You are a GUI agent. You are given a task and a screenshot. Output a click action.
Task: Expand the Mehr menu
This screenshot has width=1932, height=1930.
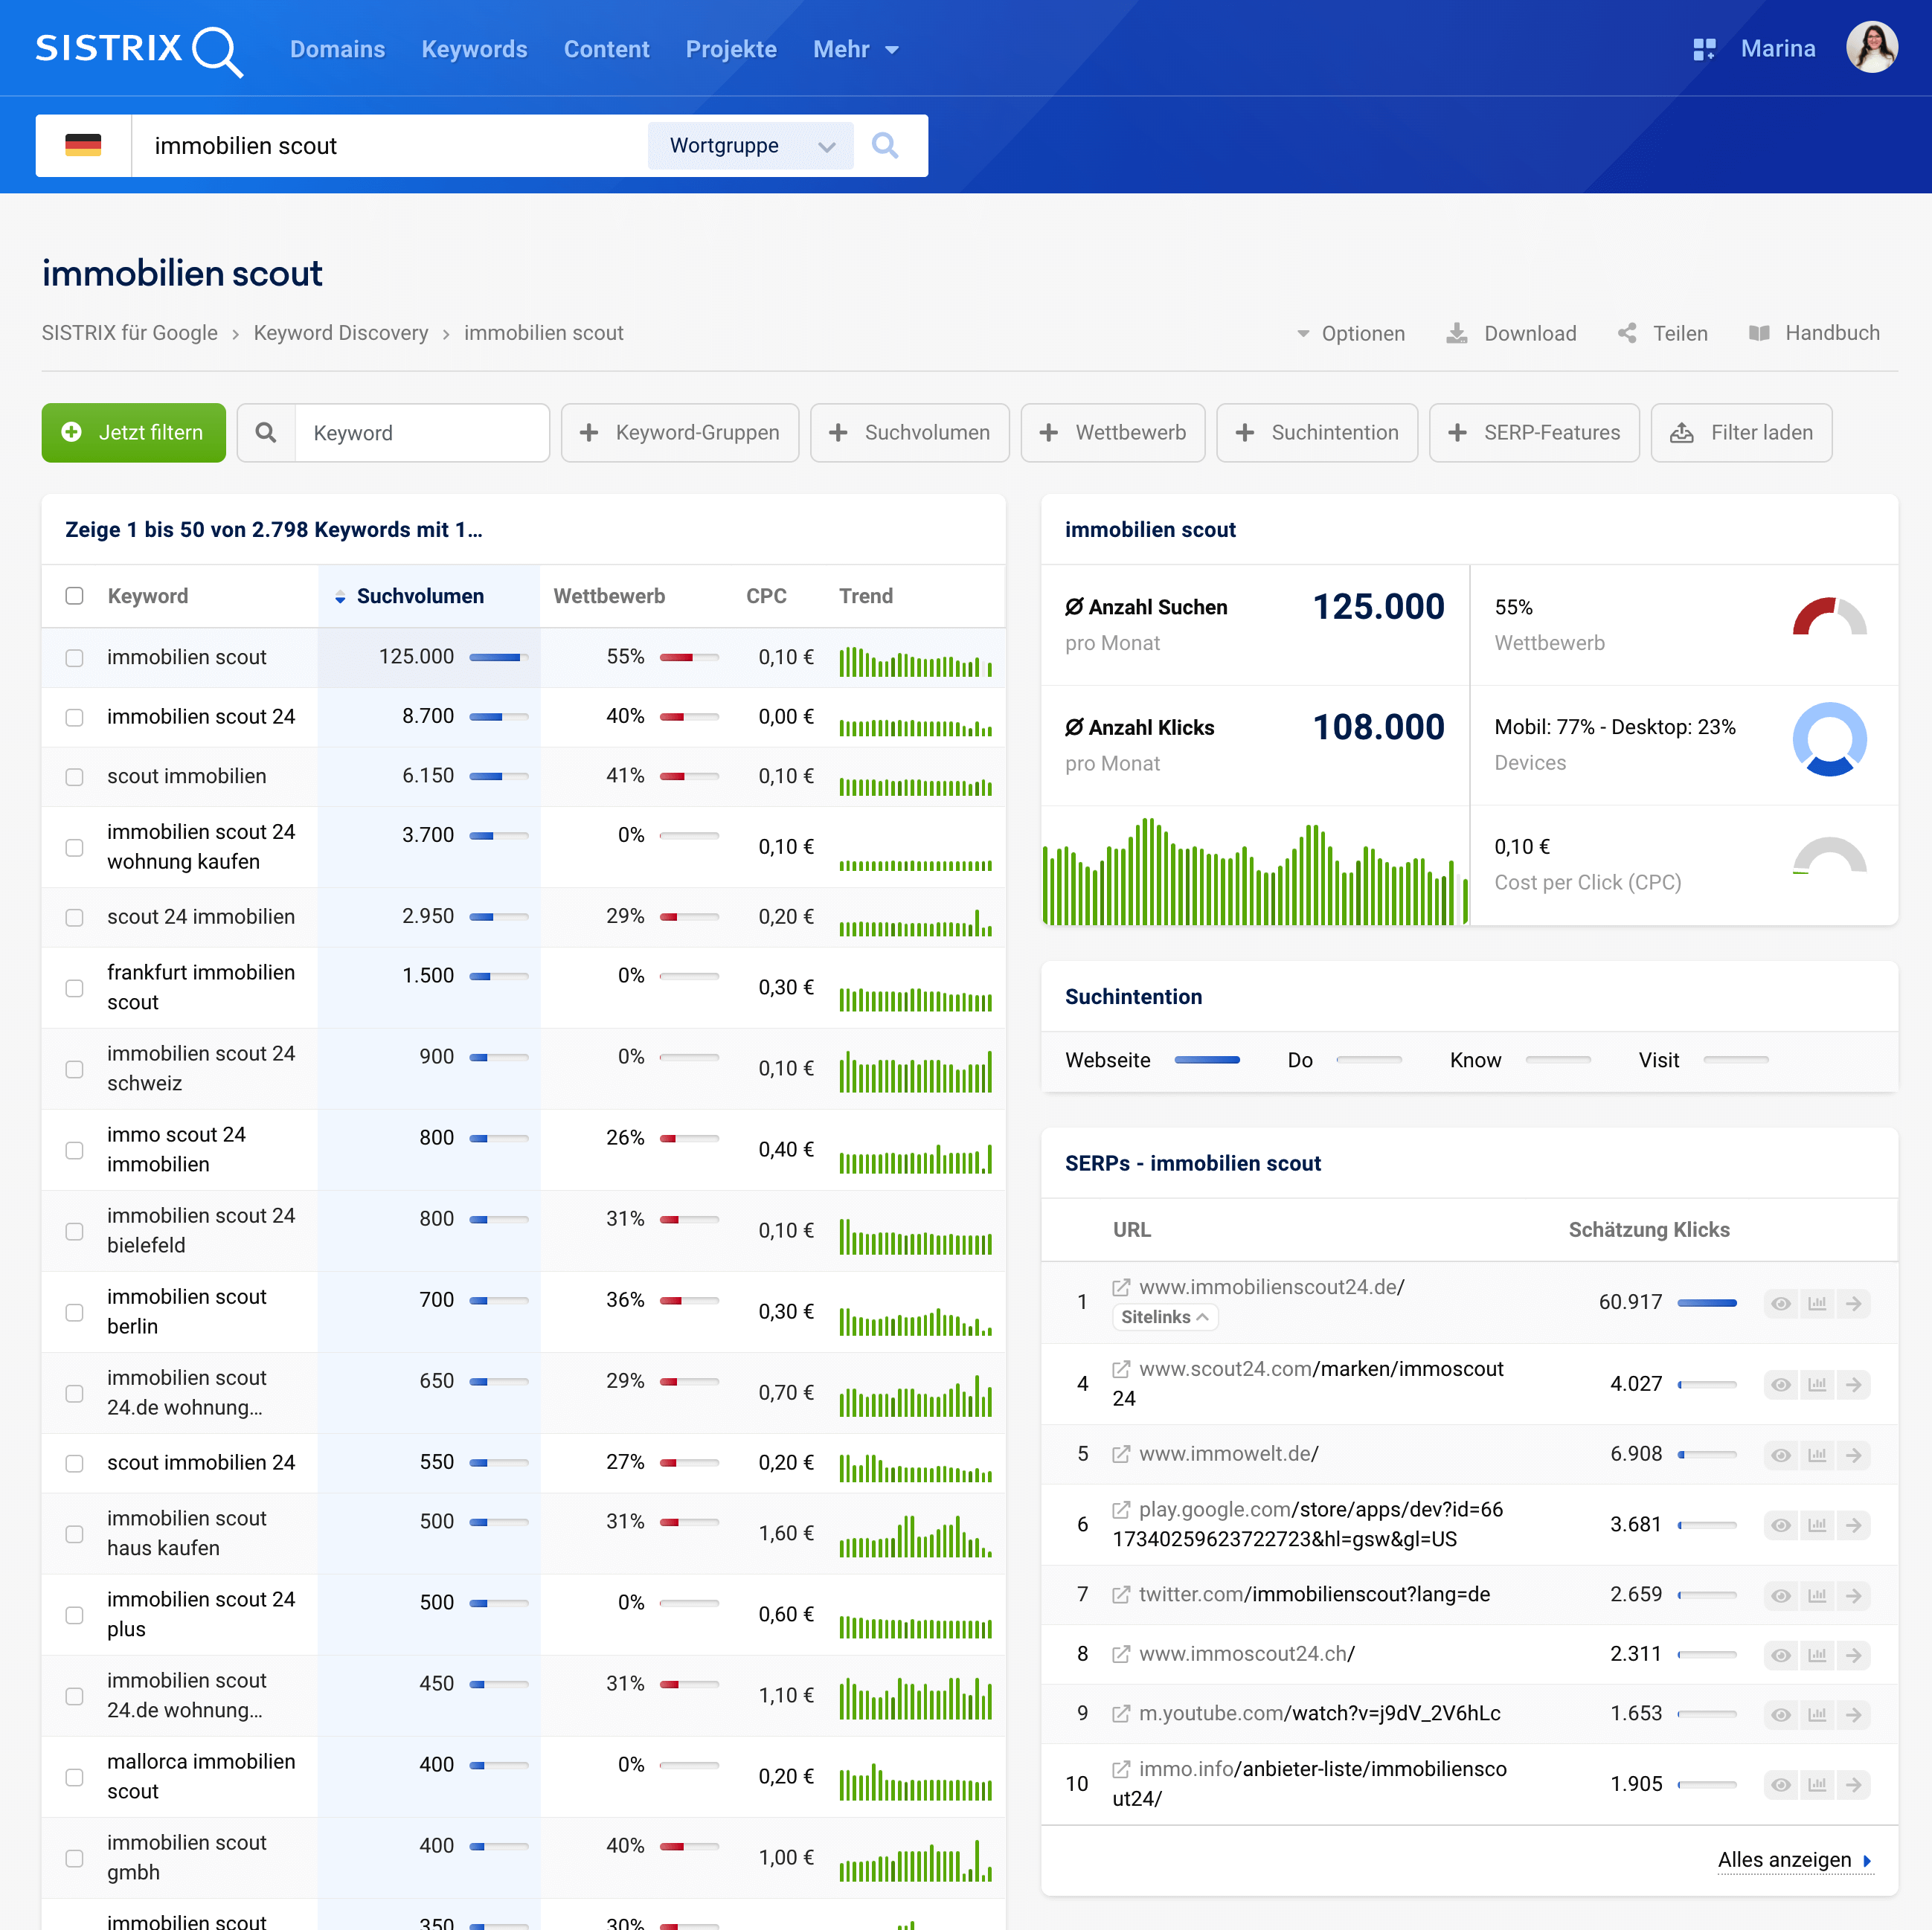click(x=855, y=49)
